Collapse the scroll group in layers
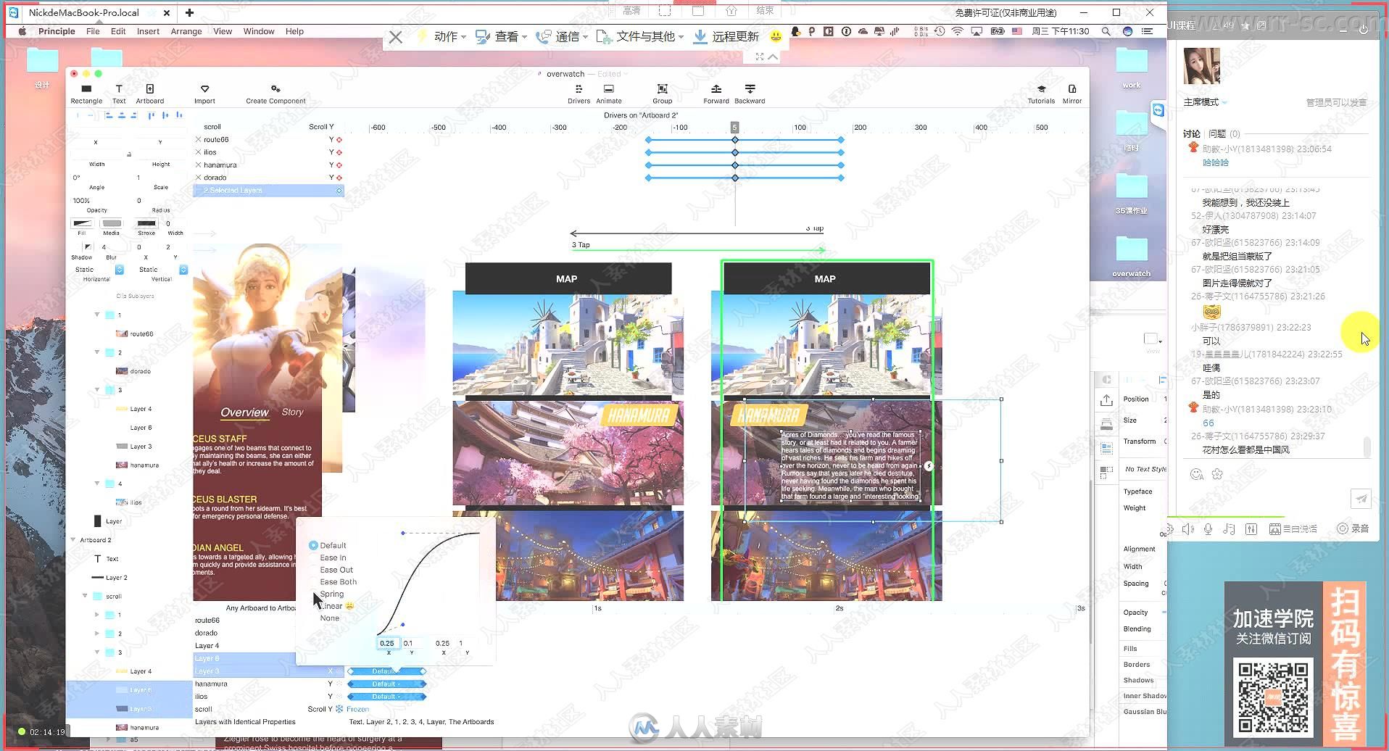Image resolution: width=1389 pixels, height=751 pixels. pos(85,596)
